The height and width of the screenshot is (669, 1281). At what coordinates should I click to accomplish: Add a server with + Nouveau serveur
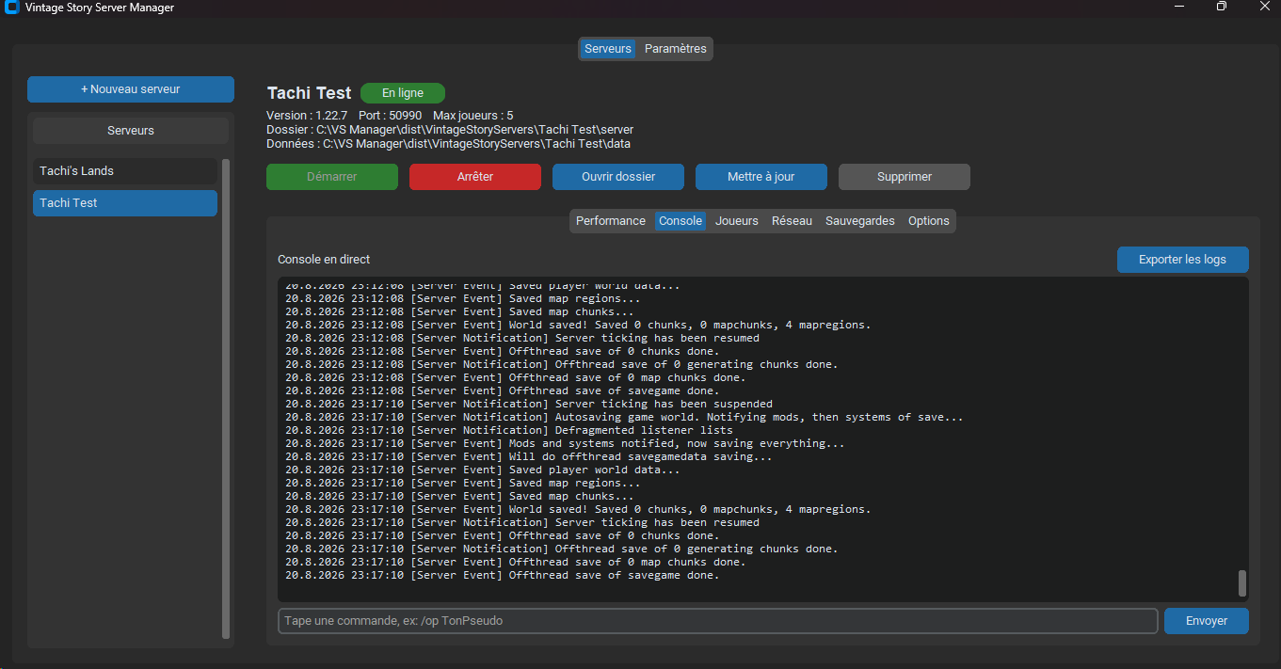click(131, 89)
